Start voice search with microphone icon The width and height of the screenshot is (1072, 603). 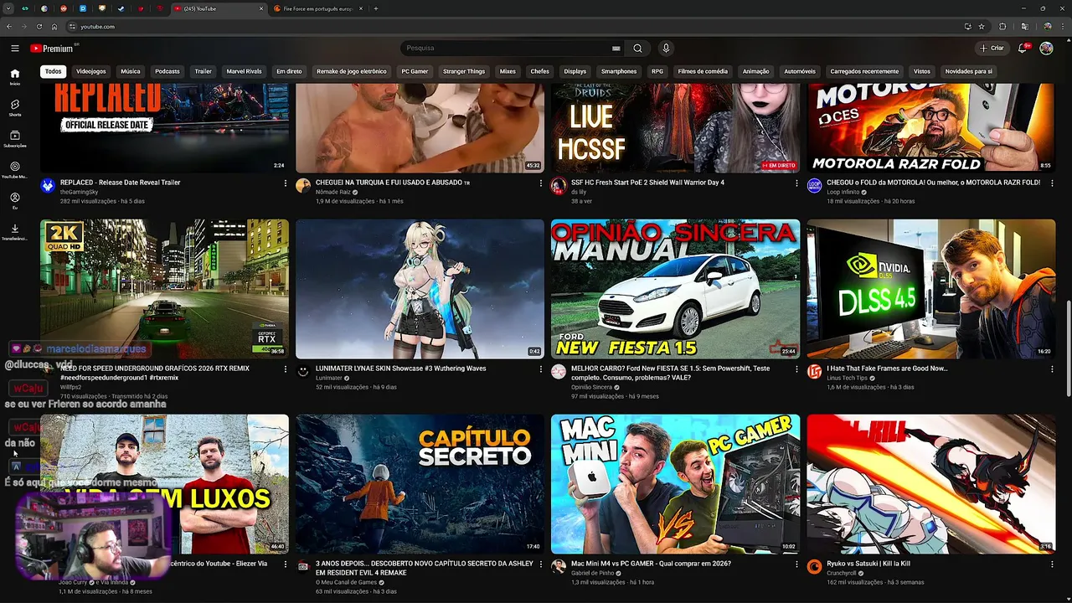click(x=666, y=48)
